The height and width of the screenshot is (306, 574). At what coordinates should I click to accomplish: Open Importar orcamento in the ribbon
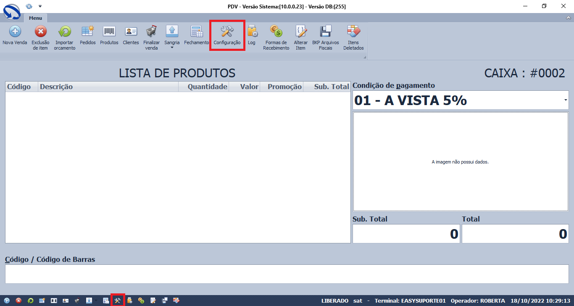pyautogui.click(x=65, y=37)
